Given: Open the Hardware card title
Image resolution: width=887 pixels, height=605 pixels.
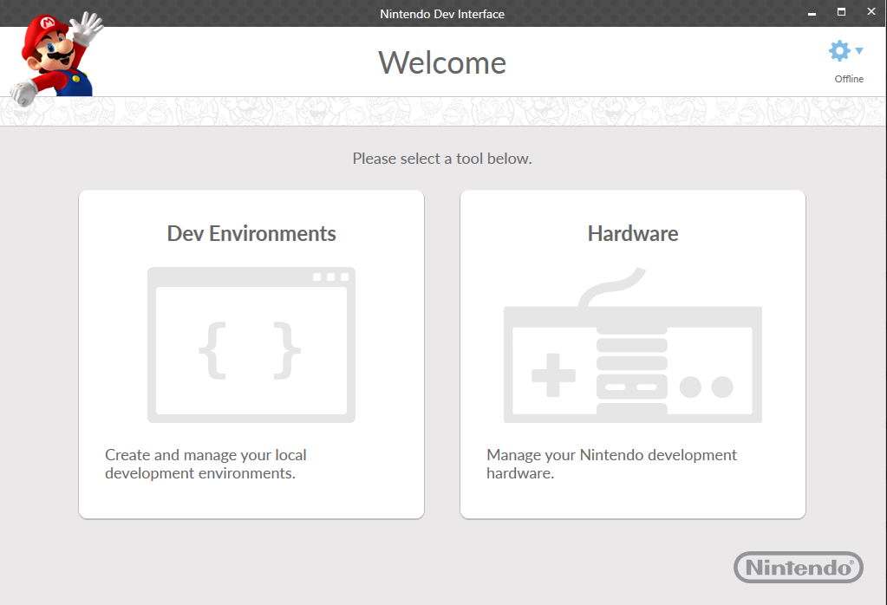Looking at the screenshot, I should (x=632, y=233).
